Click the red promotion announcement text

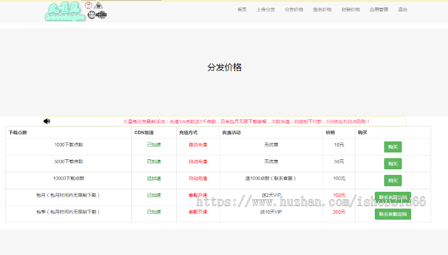point(246,122)
